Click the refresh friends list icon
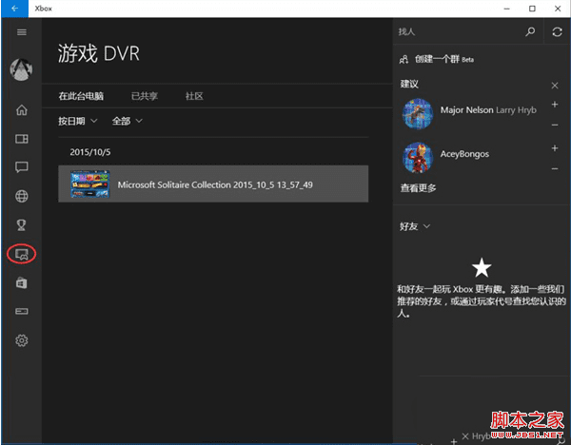The height and width of the screenshot is (445, 571). 557,32
